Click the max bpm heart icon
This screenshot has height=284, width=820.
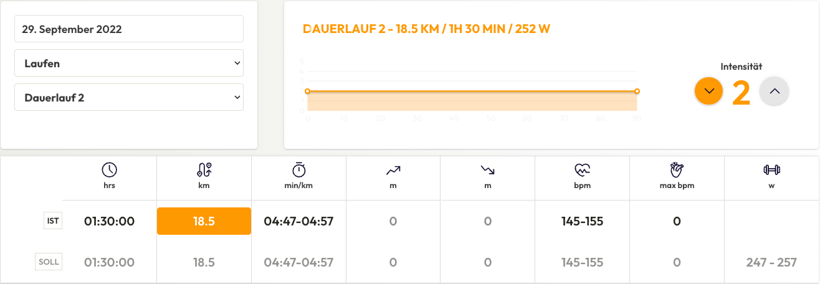pos(677,169)
